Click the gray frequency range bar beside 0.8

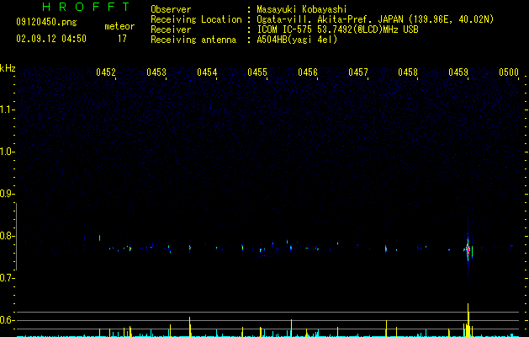coord(16,237)
